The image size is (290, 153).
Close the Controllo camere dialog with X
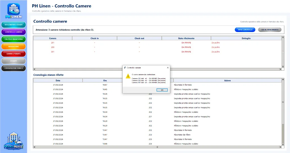(x=168, y=68)
